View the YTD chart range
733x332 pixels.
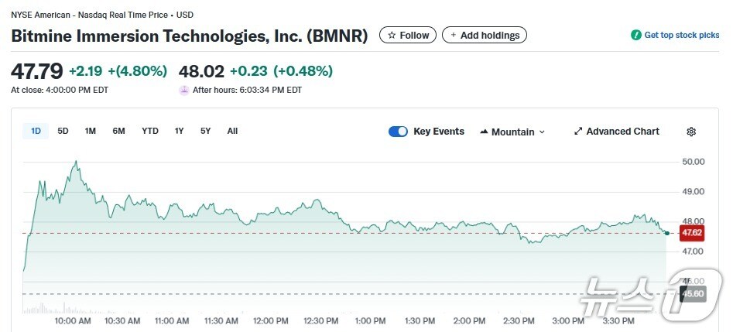click(150, 131)
